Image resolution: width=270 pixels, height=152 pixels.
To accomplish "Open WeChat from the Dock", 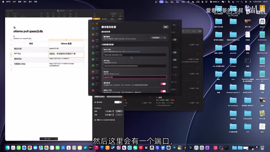I will pyautogui.click(x=135, y=148).
